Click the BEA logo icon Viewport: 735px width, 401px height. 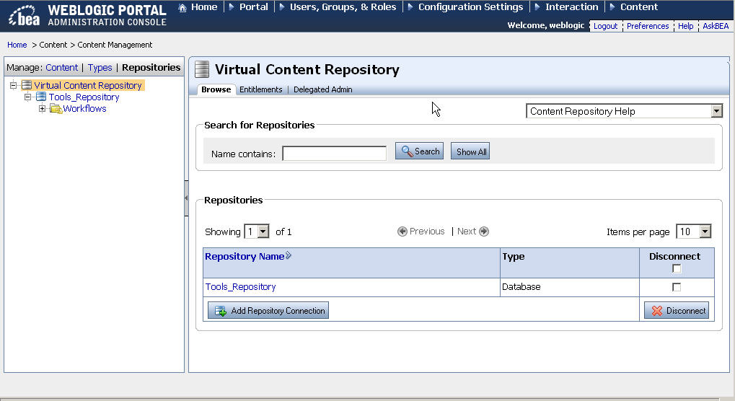(x=25, y=16)
